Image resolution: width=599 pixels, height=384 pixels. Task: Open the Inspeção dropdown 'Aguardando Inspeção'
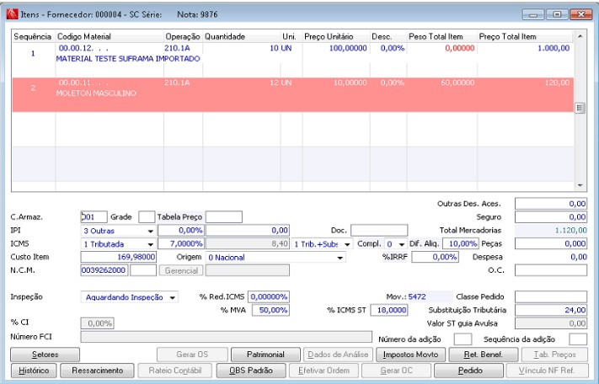coord(129,297)
